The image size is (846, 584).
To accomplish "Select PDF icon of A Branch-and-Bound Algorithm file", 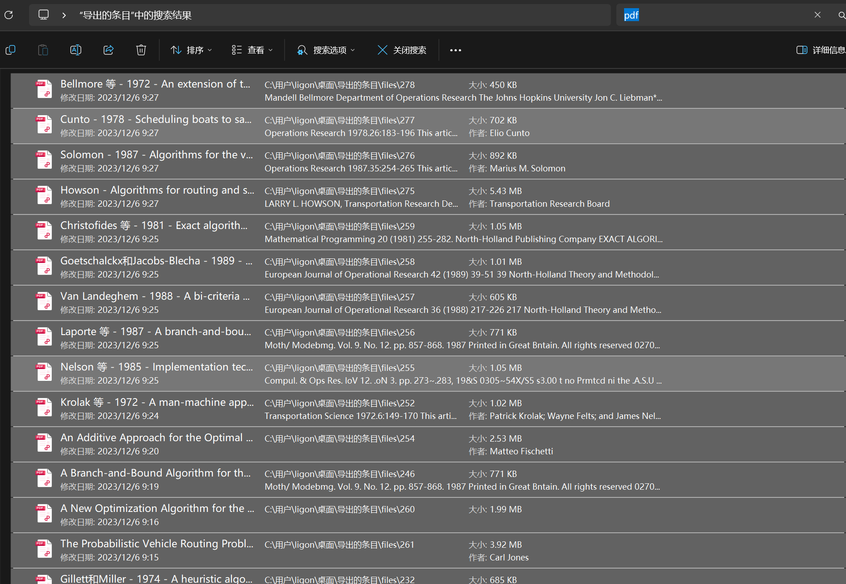I will click(44, 478).
